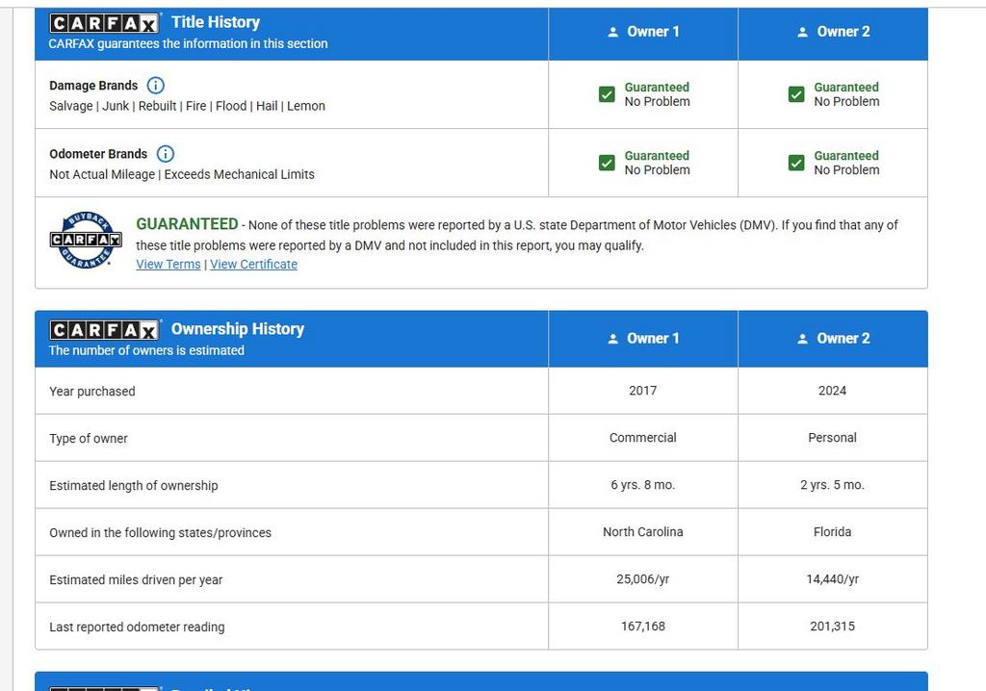Click Owner 2 person icon in Title History

click(x=802, y=32)
